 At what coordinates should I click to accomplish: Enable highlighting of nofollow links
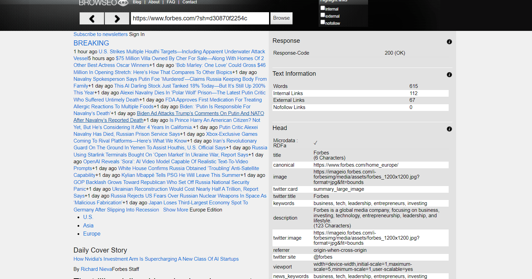322,22
